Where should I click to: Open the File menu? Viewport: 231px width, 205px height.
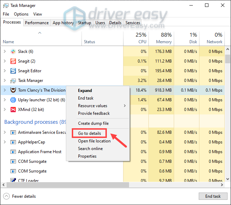(x=6, y=14)
